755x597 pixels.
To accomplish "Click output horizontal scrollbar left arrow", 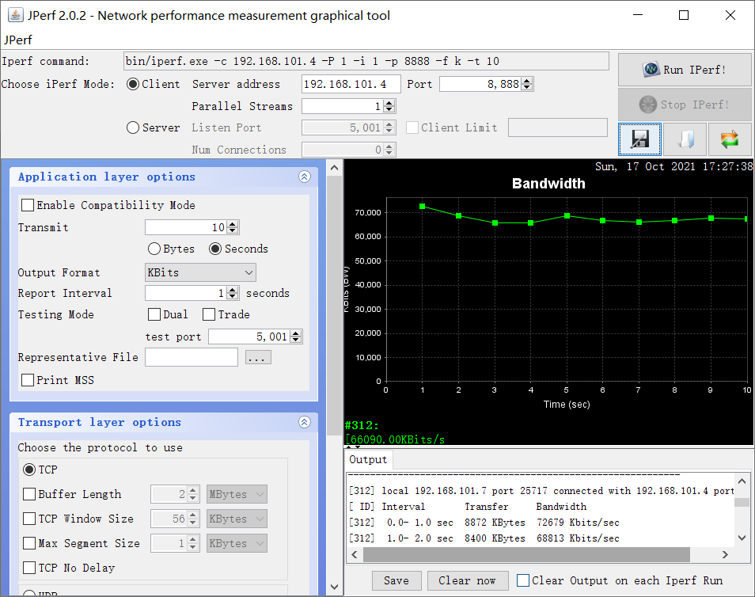I will coord(355,554).
